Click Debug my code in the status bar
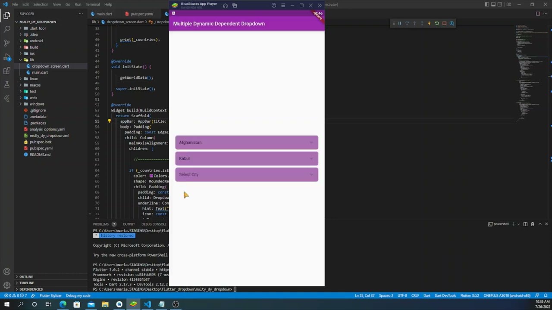Viewport: 552px width, 310px height. pos(78,296)
